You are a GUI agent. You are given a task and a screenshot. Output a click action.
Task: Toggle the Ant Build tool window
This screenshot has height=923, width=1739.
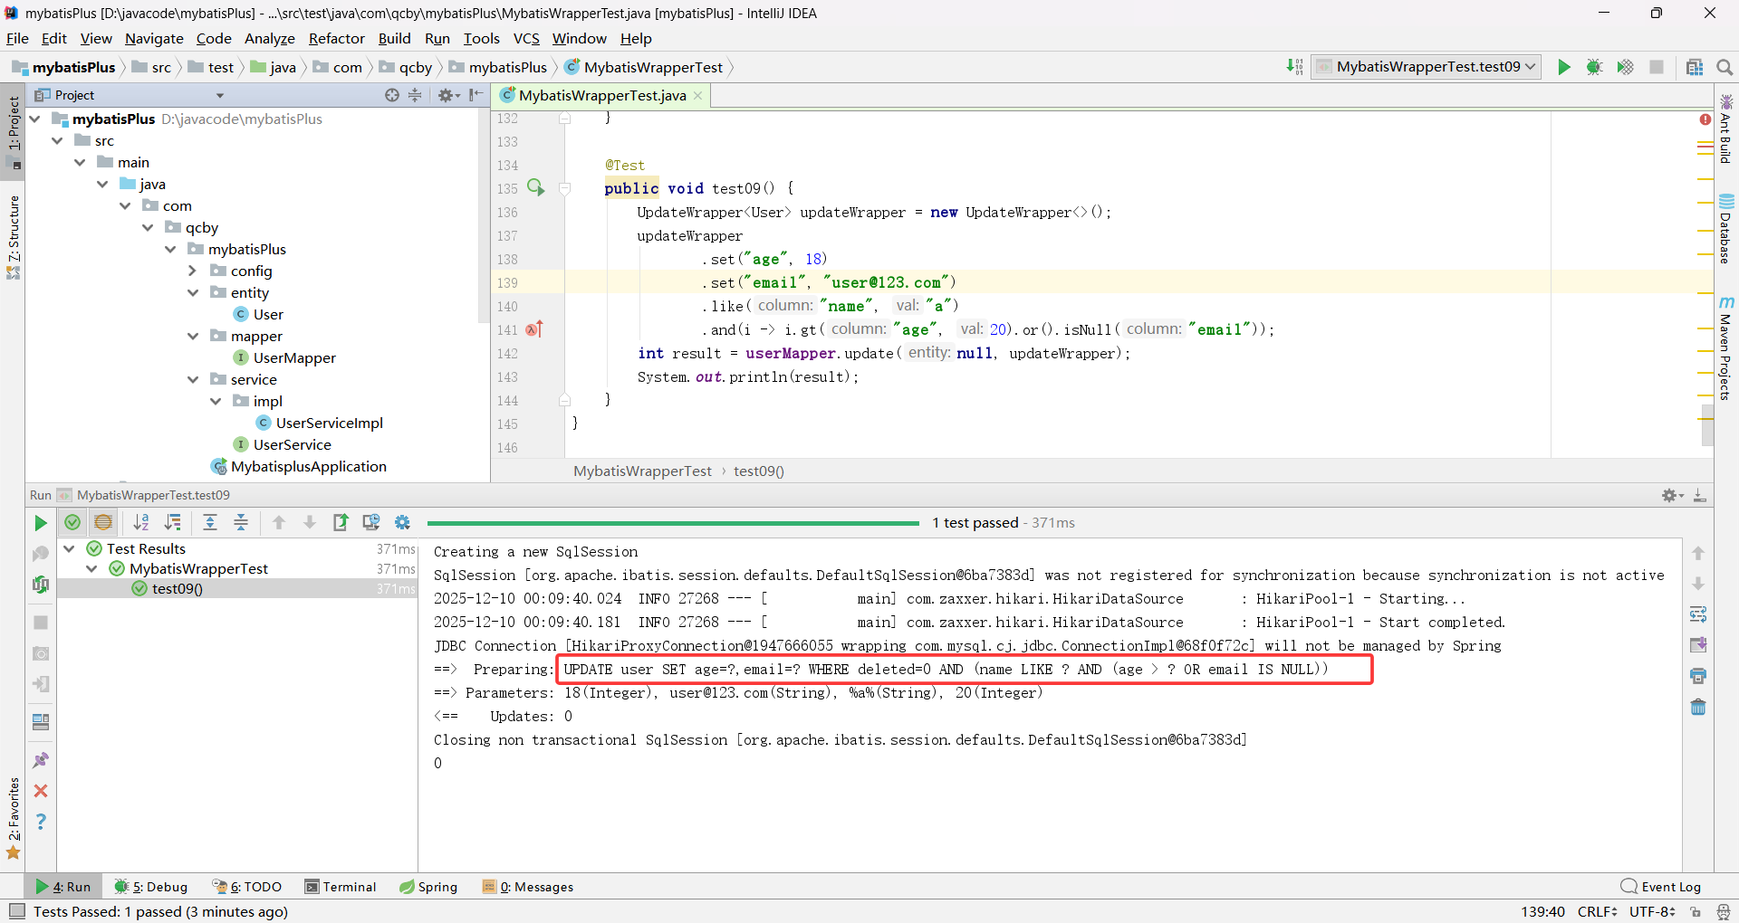click(x=1726, y=128)
